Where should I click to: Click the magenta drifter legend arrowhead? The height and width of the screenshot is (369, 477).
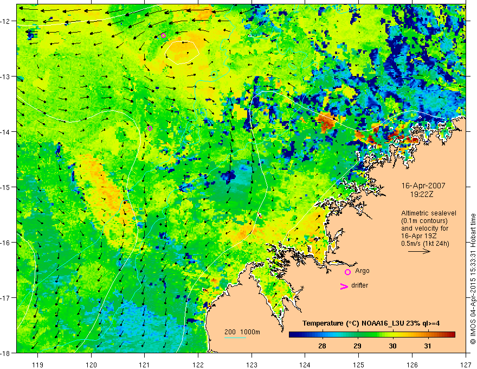pos(344,286)
